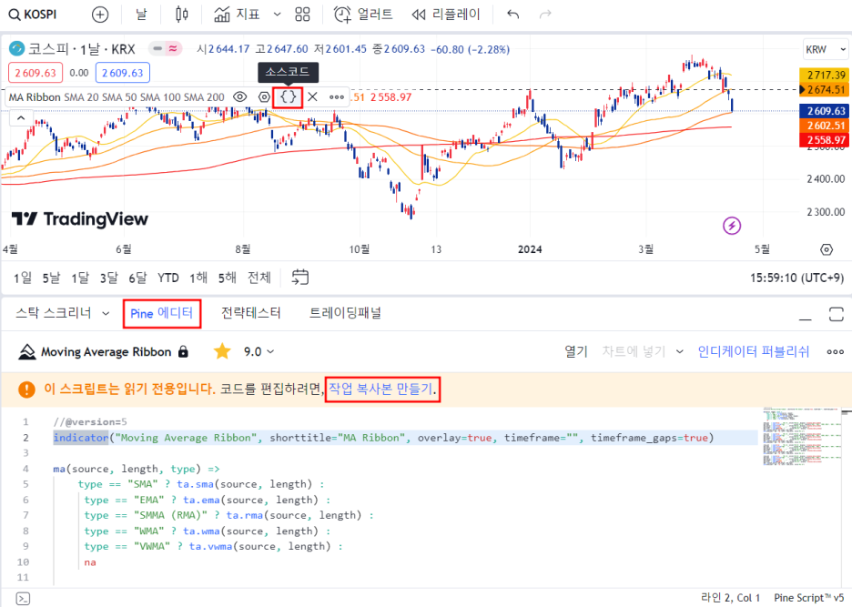The image size is (852, 607).
Task: Toggle the favorite star for the script
Action: (222, 351)
